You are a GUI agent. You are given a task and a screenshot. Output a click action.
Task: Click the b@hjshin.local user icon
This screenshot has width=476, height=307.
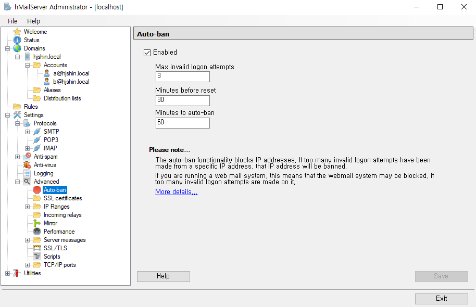[x=47, y=82]
